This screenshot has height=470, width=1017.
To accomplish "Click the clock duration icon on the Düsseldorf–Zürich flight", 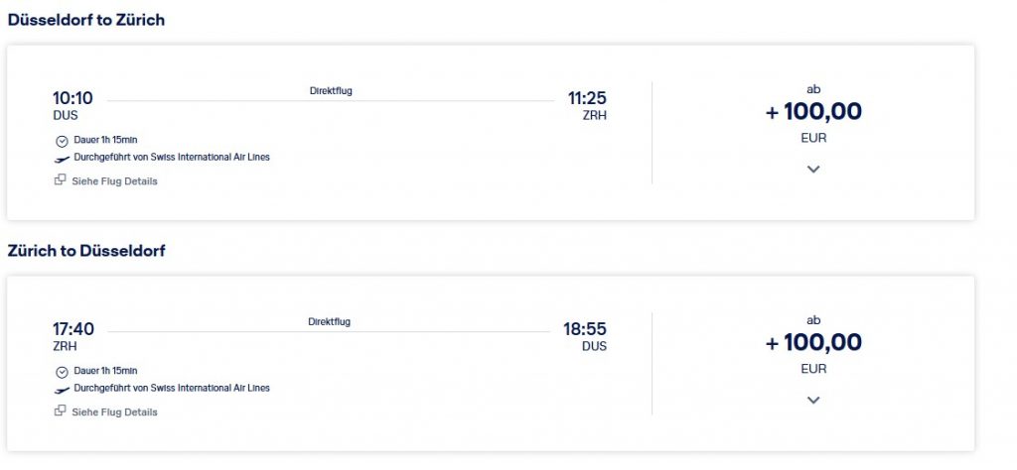I will point(62,141).
